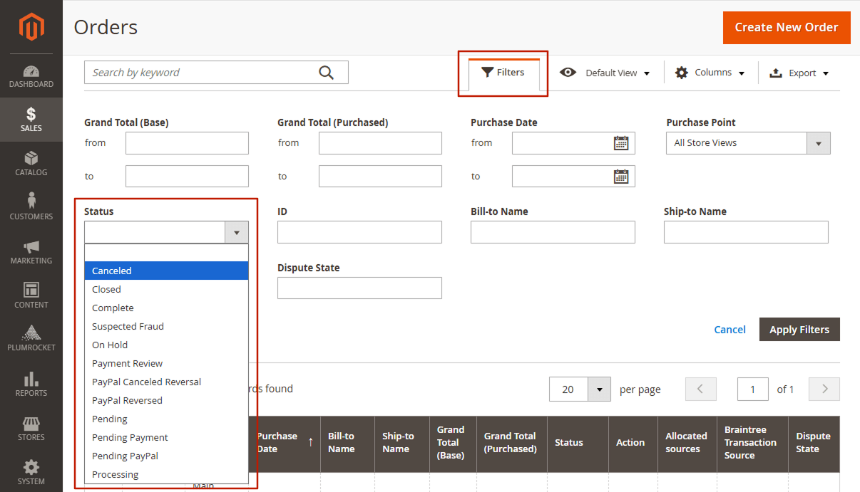The width and height of the screenshot is (860, 492).
Task: Expand the Status filter dropdown
Action: pos(237,232)
